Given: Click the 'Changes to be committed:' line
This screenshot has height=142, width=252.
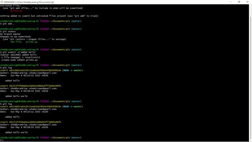Looking at the screenshot, I should [16, 37].
